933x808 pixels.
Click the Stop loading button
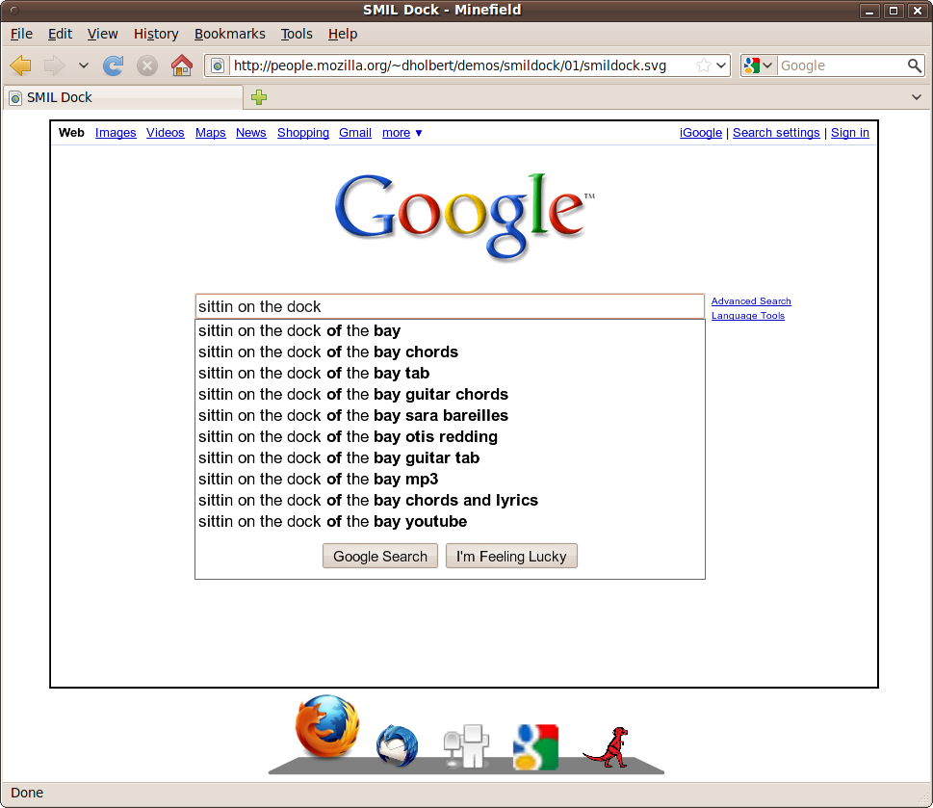[x=147, y=65]
